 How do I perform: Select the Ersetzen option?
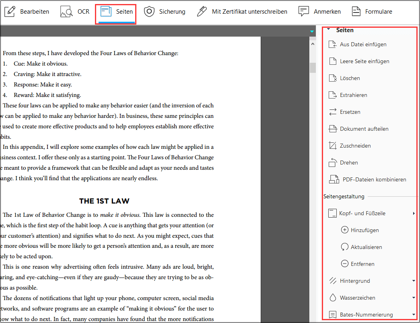tap(350, 112)
